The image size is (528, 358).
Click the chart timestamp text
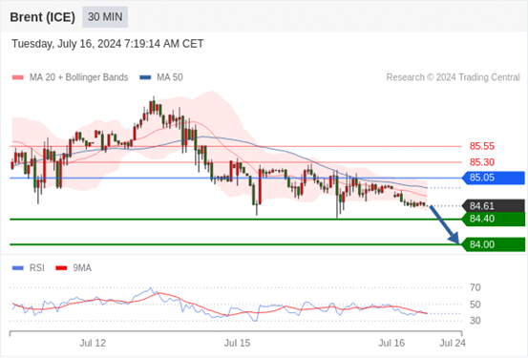pos(108,44)
